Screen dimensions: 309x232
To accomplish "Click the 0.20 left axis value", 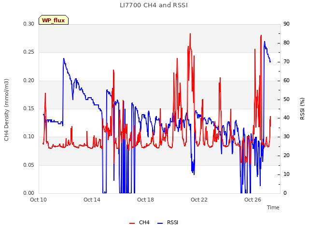I will coord(29,80).
